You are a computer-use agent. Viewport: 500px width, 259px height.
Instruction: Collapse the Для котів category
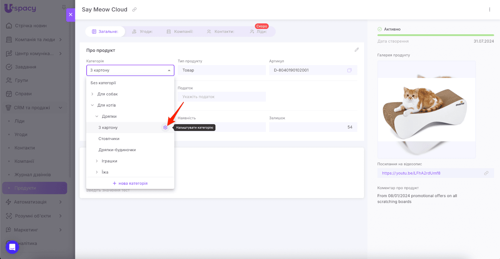[x=92, y=105]
